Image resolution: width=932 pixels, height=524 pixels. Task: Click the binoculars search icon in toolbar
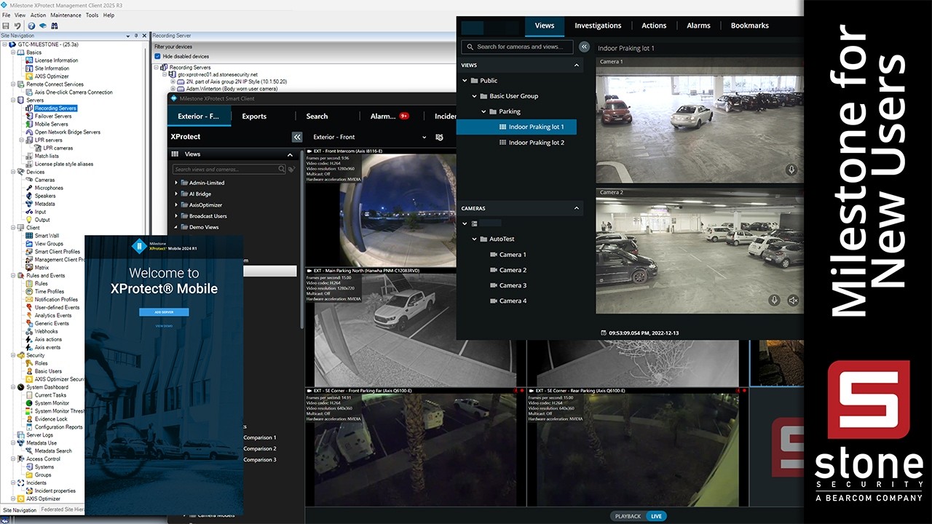(54, 25)
